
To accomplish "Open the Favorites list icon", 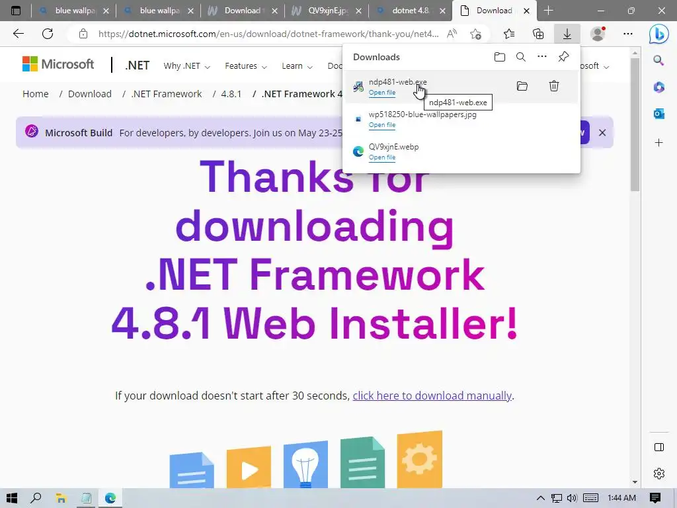I will [509, 34].
